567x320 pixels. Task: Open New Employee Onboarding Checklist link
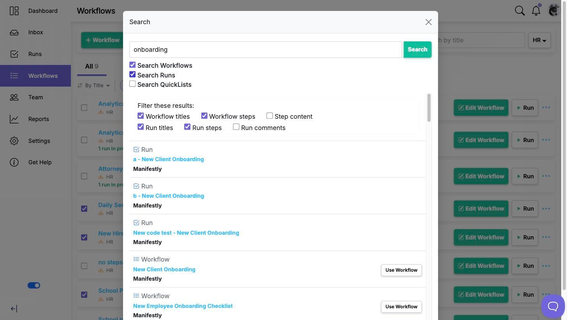(183, 306)
